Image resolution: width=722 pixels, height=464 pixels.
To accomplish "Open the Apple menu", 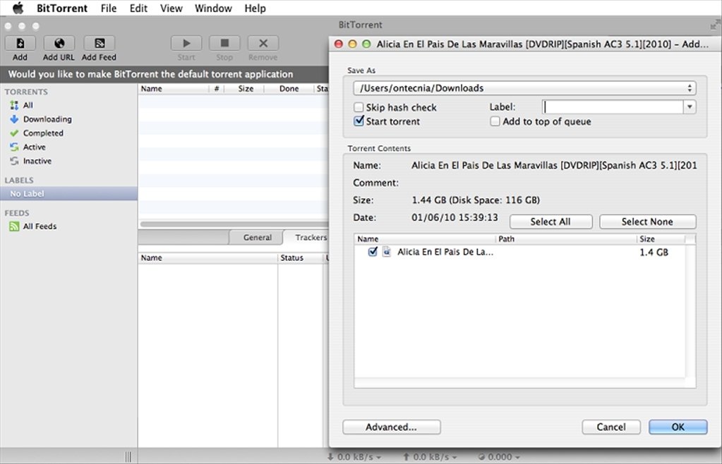I will 18,8.
